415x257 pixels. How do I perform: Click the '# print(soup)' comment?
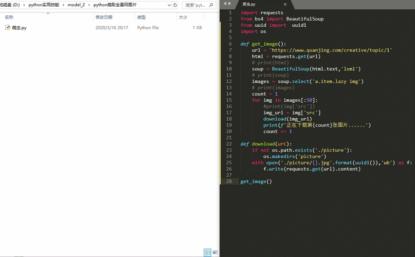point(270,75)
